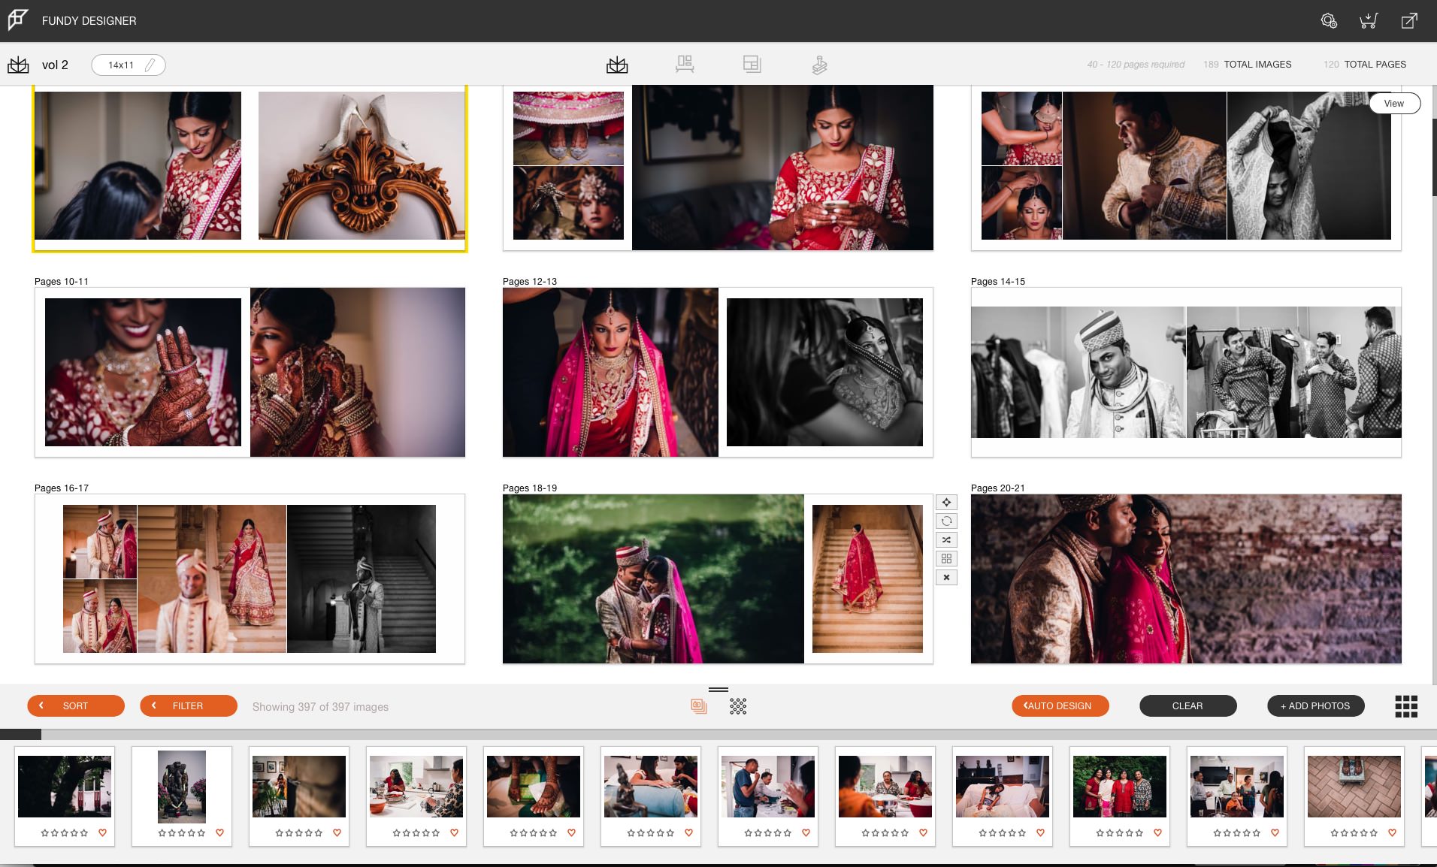The width and height of the screenshot is (1437, 867).
Task: Open the order cart icon
Action: coord(1369,21)
